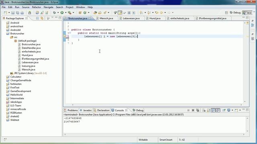
Task: Open the Navigate menu
Action: click(48, 7)
